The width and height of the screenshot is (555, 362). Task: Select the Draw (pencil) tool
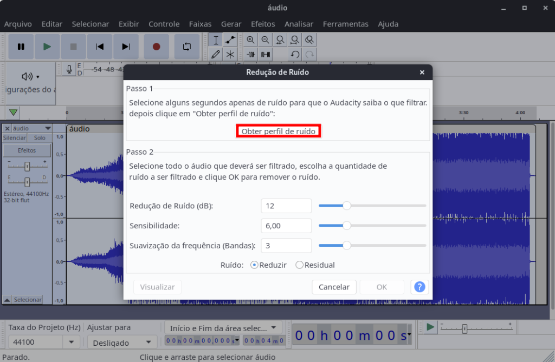coord(216,55)
